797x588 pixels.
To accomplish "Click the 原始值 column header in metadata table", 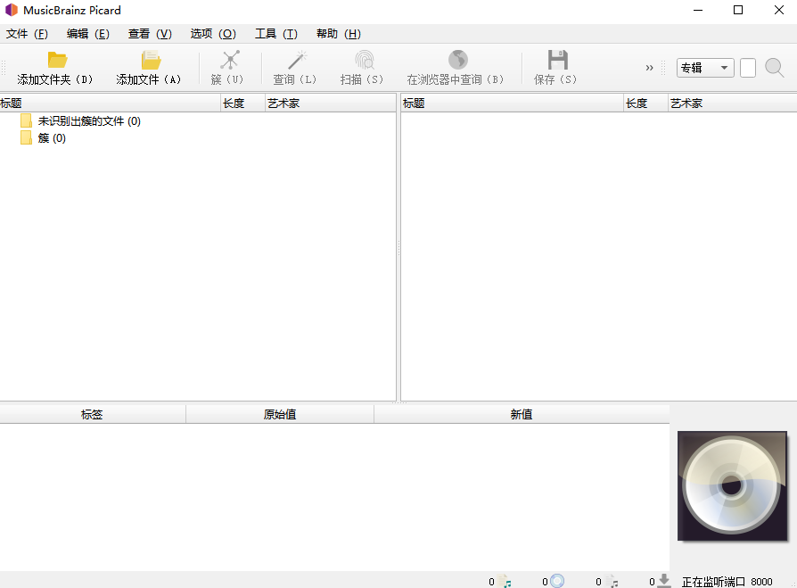I will click(x=280, y=414).
